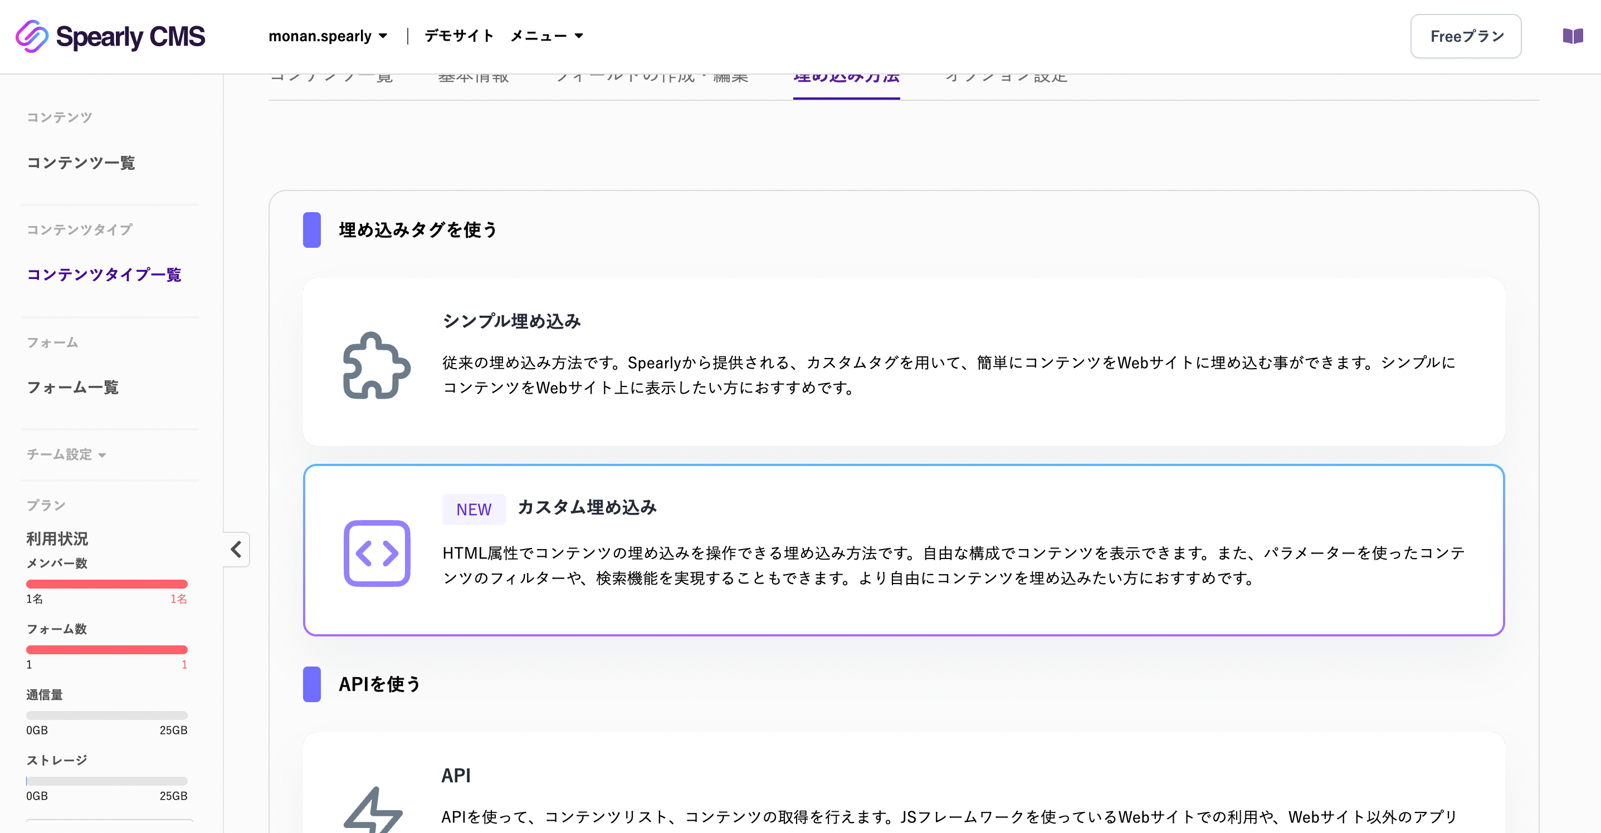The height and width of the screenshot is (833, 1601).
Task: Click the Spearly CMS logo
Action: tap(110, 37)
